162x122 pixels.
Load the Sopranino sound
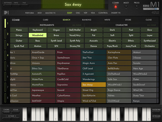click(x=68, y=85)
